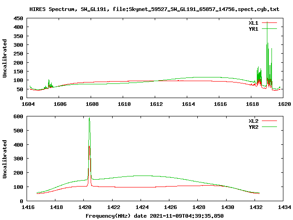This screenshot has height=220, width=293.
Task: Select the YR1 legend label
Action: [x=253, y=29]
